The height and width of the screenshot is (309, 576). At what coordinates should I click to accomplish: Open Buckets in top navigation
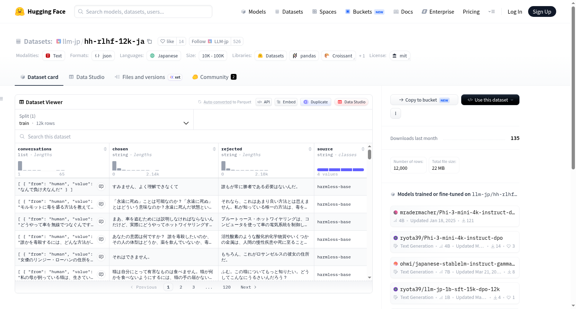pos(365,12)
